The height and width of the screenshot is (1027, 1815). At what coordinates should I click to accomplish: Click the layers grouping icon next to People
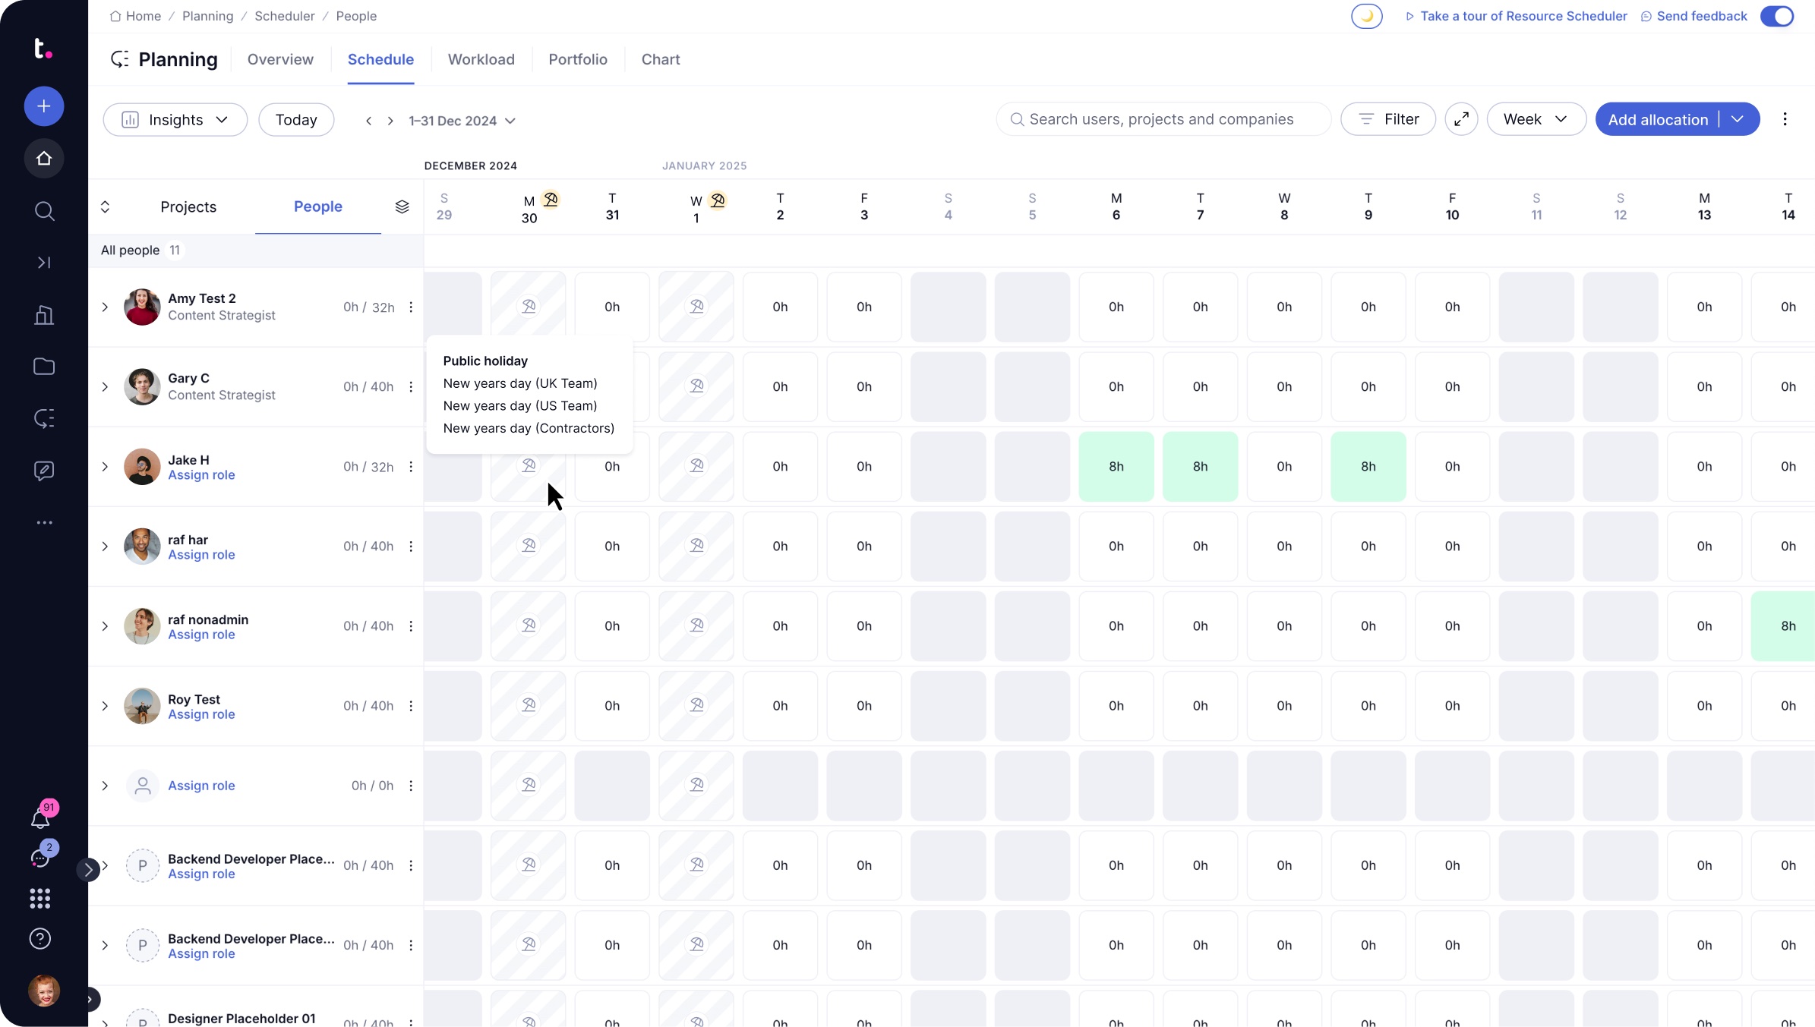(402, 206)
